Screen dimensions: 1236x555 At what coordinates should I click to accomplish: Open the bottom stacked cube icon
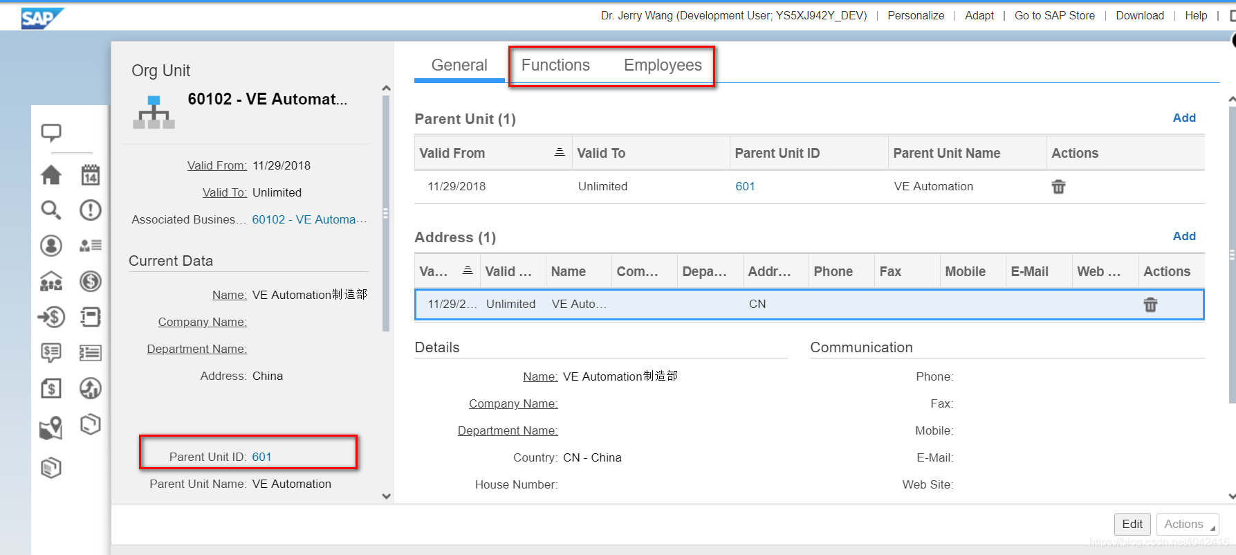point(51,468)
